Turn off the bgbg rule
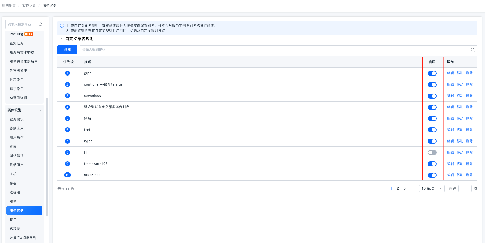 coord(432,141)
